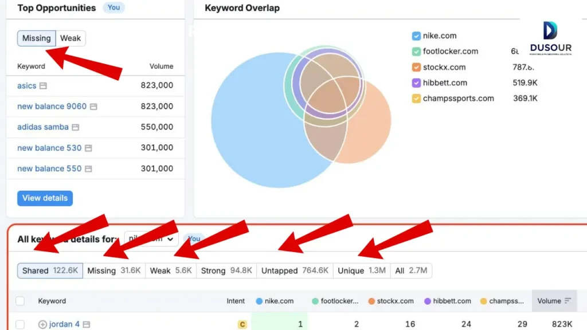Select the All 2.7M tab

(x=411, y=270)
